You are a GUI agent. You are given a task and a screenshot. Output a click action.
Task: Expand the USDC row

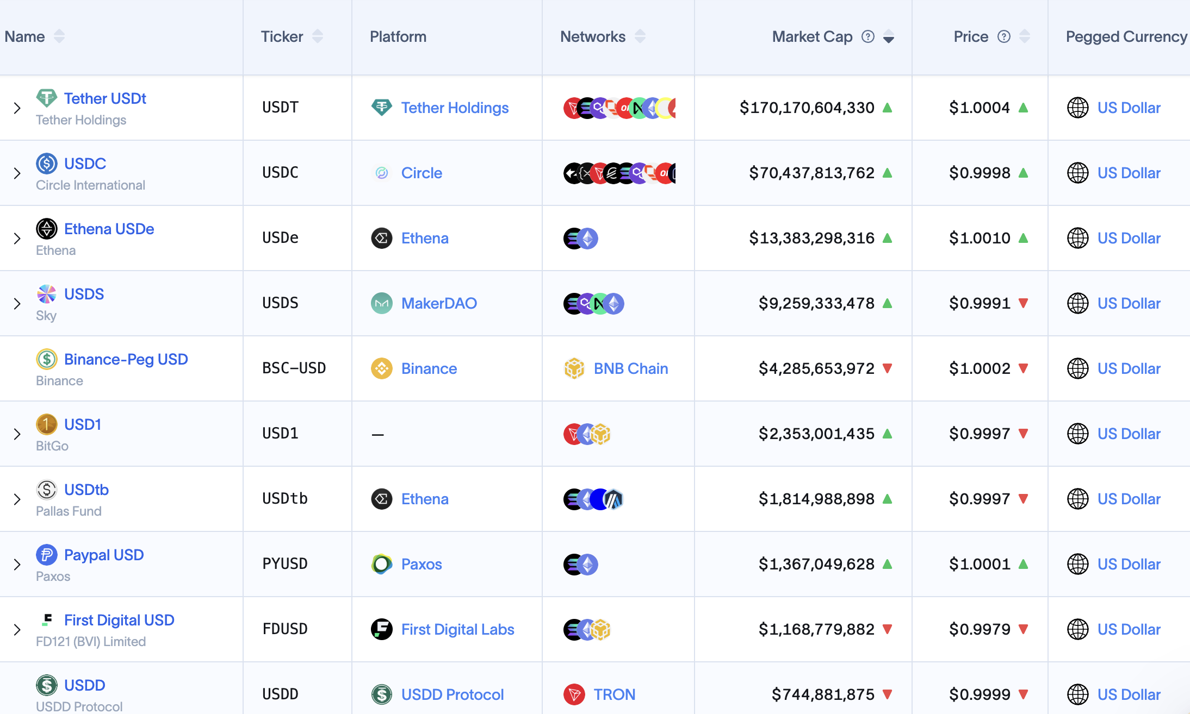(17, 173)
